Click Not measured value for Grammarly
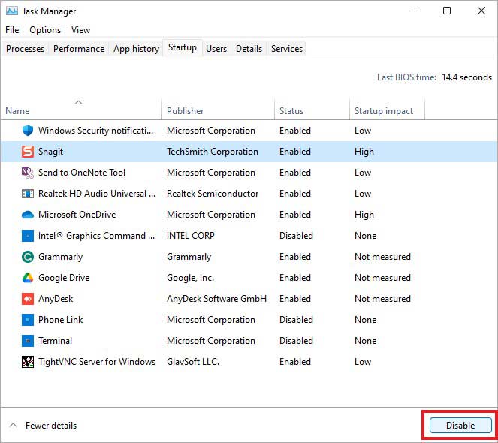The width and height of the screenshot is (498, 443). [382, 257]
